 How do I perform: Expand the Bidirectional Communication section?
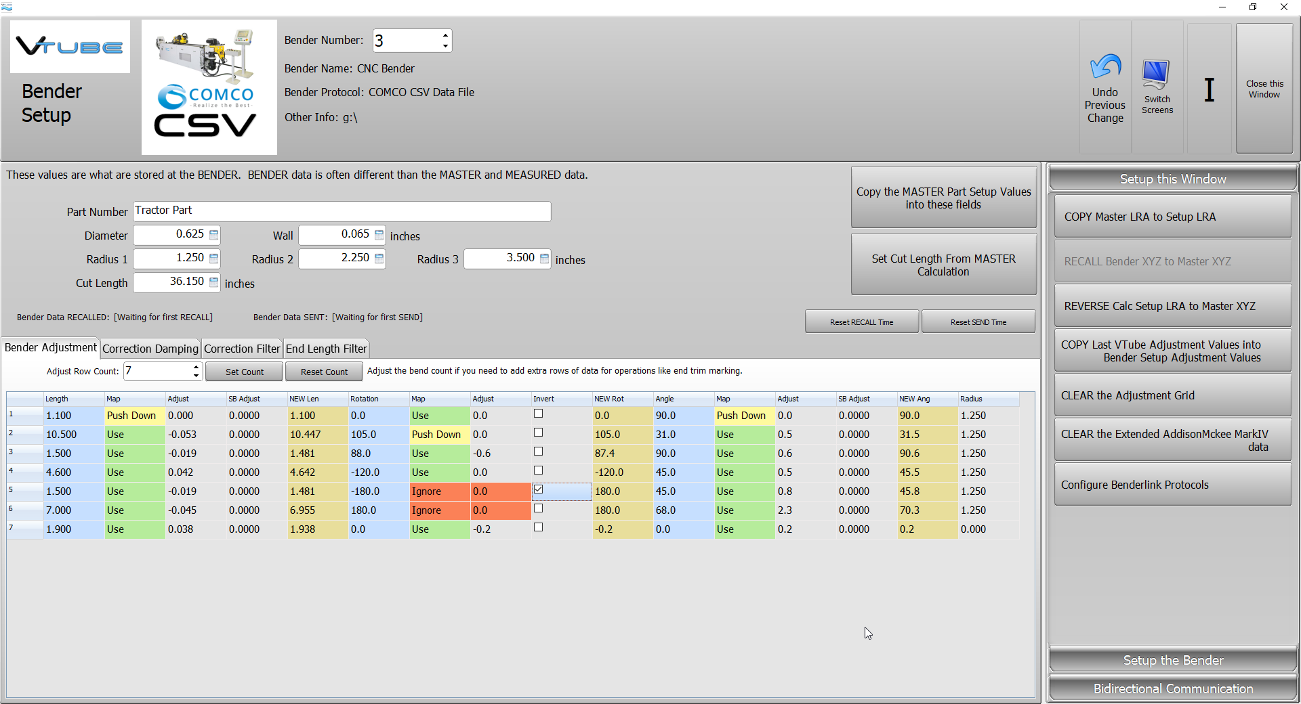coord(1173,688)
